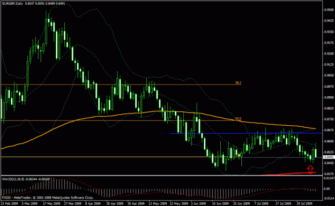
Task: Click the 17 Jul 2009 date label
Action: (284, 203)
